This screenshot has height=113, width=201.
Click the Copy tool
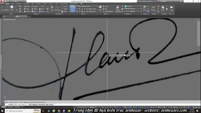coord(26,9)
